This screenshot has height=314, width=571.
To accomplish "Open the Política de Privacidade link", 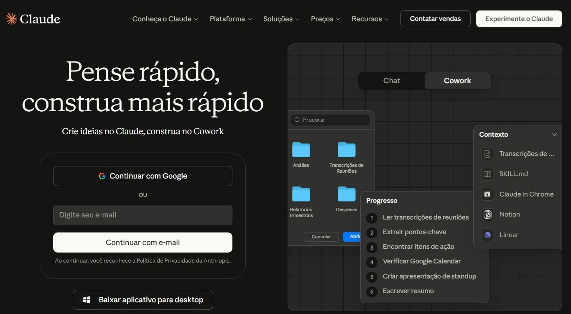I will 166,261.
